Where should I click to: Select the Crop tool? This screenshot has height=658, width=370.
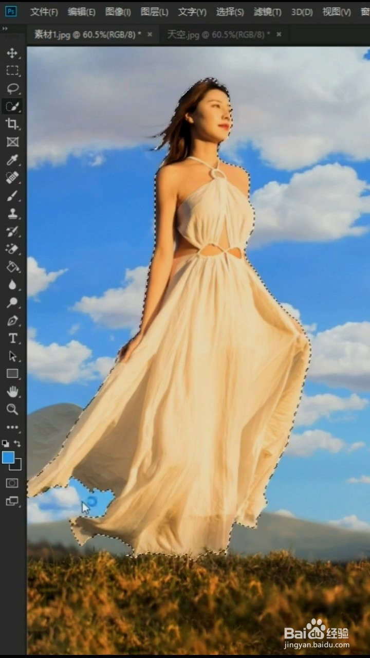click(12, 124)
